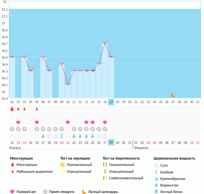This screenshot has height=194, width=204.
Task: Click the moon icon on day 27
Action: tap(173, 95)
